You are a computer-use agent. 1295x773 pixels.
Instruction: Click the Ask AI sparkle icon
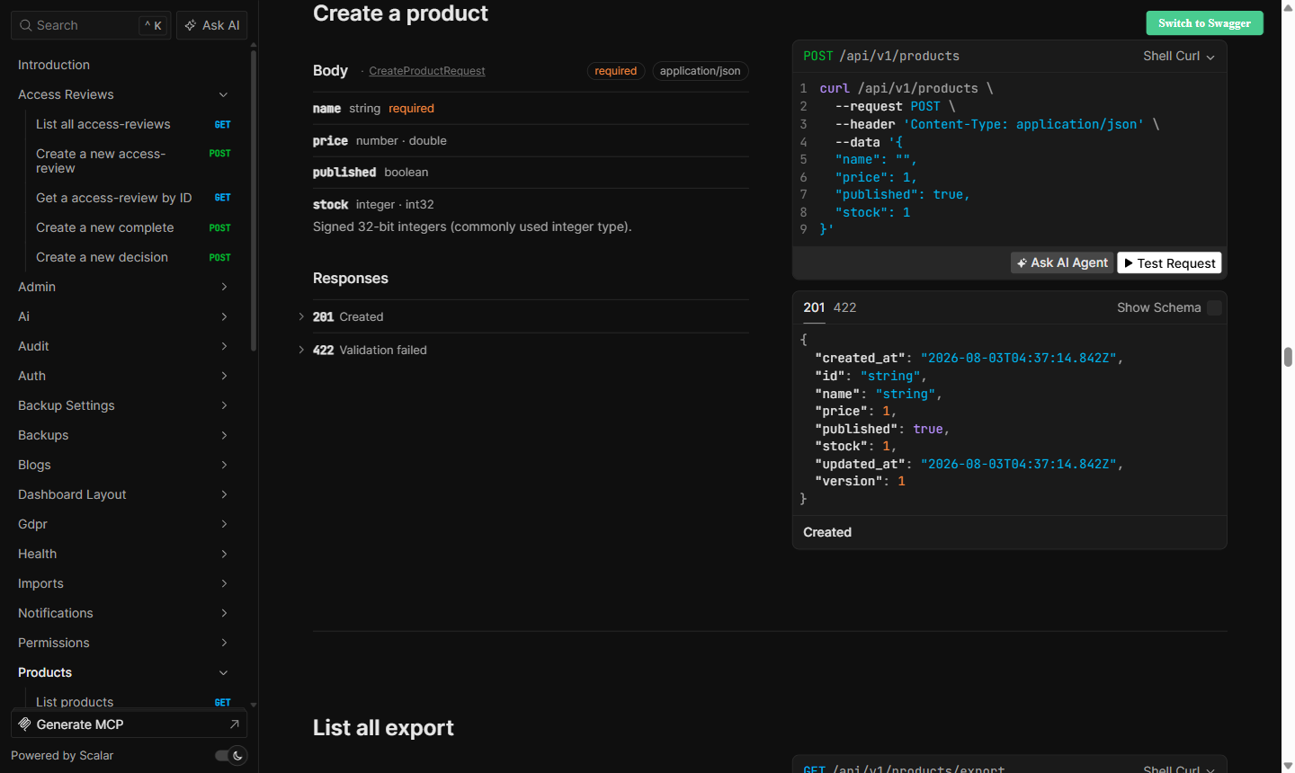point(191,25)
